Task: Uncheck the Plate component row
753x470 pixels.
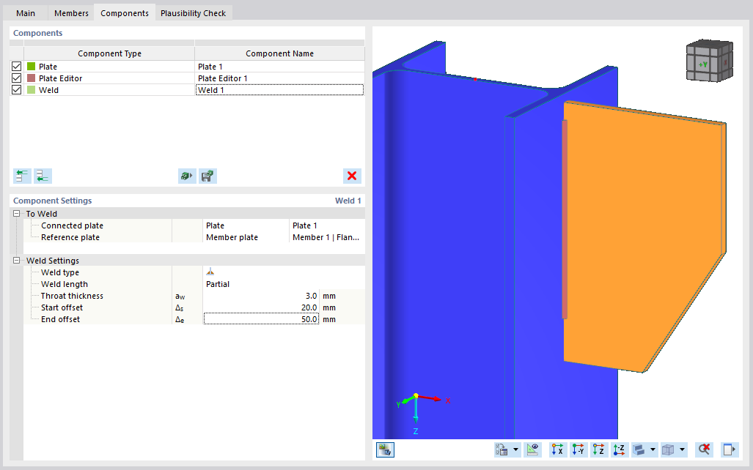Action: [x=16, y=66]
